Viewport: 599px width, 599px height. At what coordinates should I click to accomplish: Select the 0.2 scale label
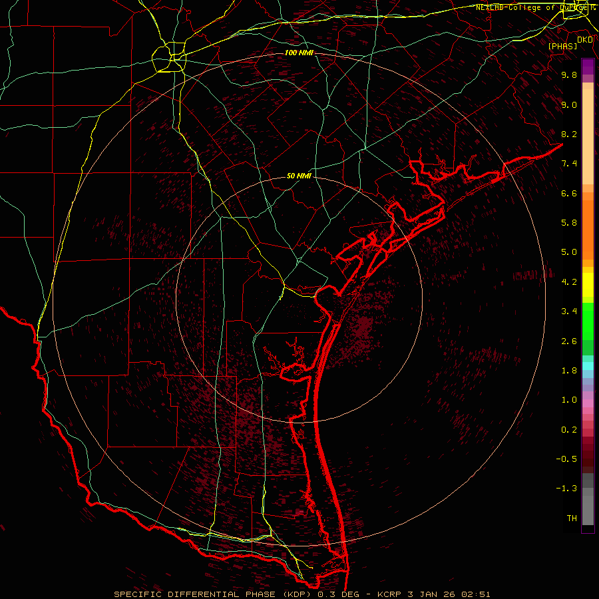coord(569,430)
